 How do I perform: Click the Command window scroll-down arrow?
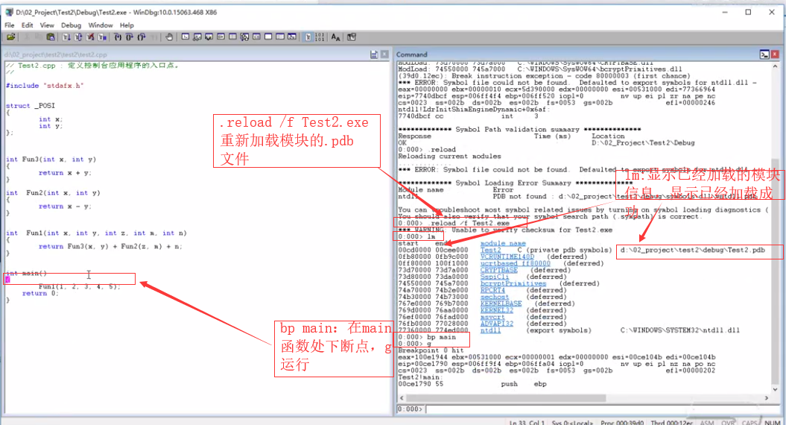point(775,389)
